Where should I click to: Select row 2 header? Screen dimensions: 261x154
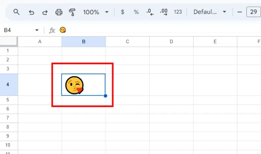coord(9,60)
